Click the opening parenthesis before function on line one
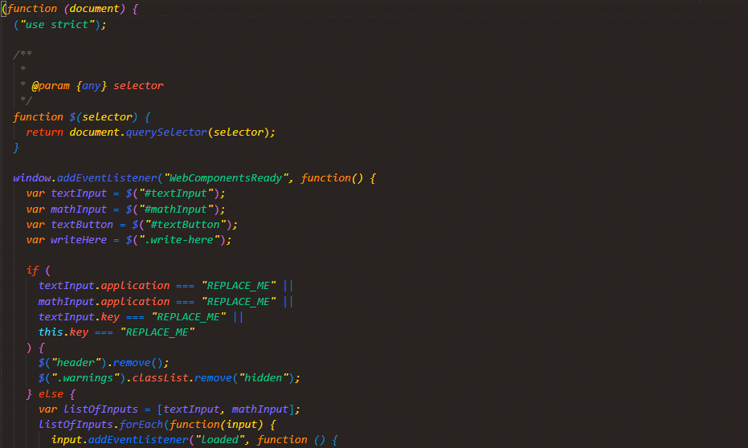Viewport: 748px width, 448px height. 4,9
